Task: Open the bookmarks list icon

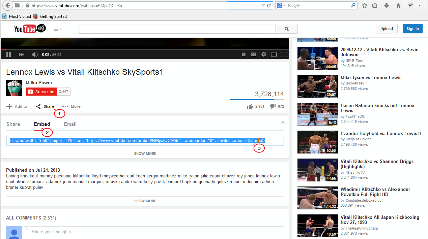Action: click(x=375, y=5)
